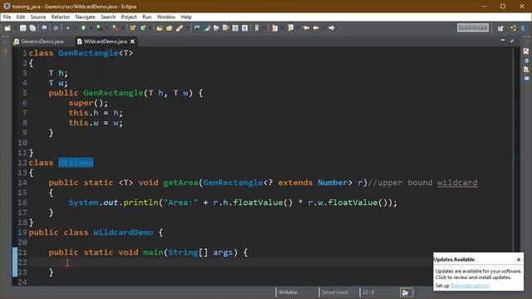This screenshot has height=299, width=532.
Task: Click the New file wizard icon
Action: [x=7, y=27]
